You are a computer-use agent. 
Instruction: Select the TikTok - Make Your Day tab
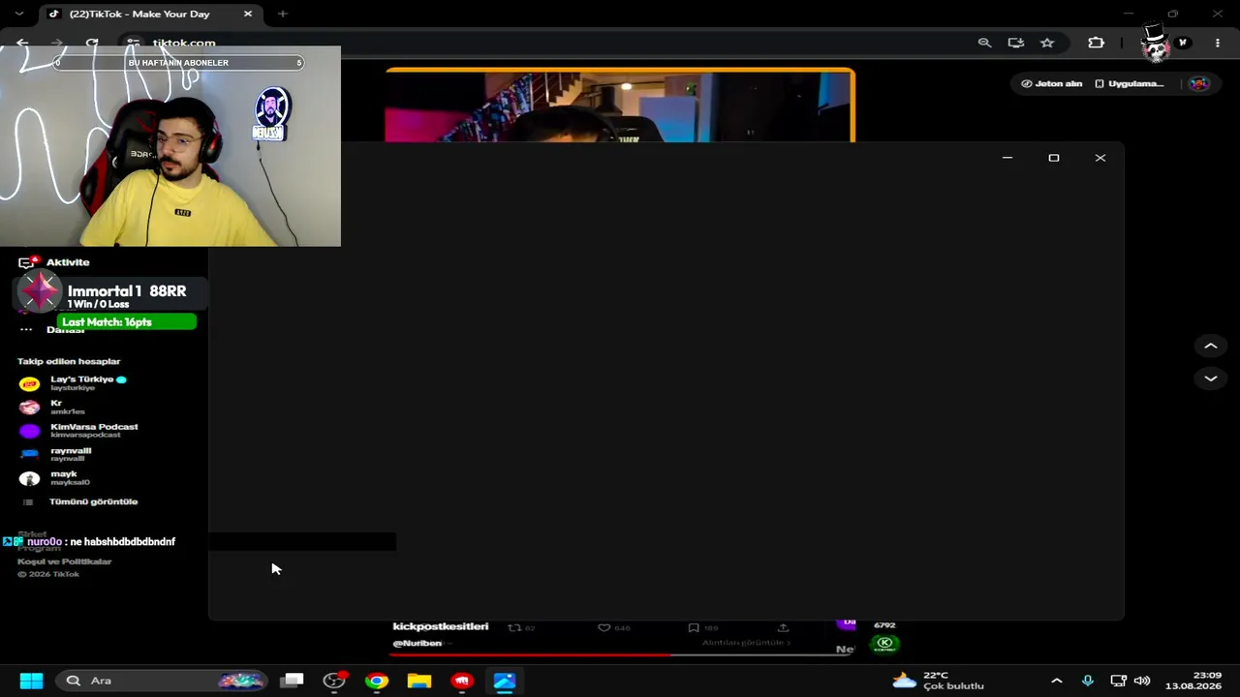pos(151,14)
